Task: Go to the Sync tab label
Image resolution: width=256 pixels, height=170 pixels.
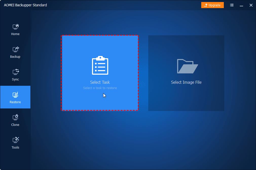Action: 15,79
